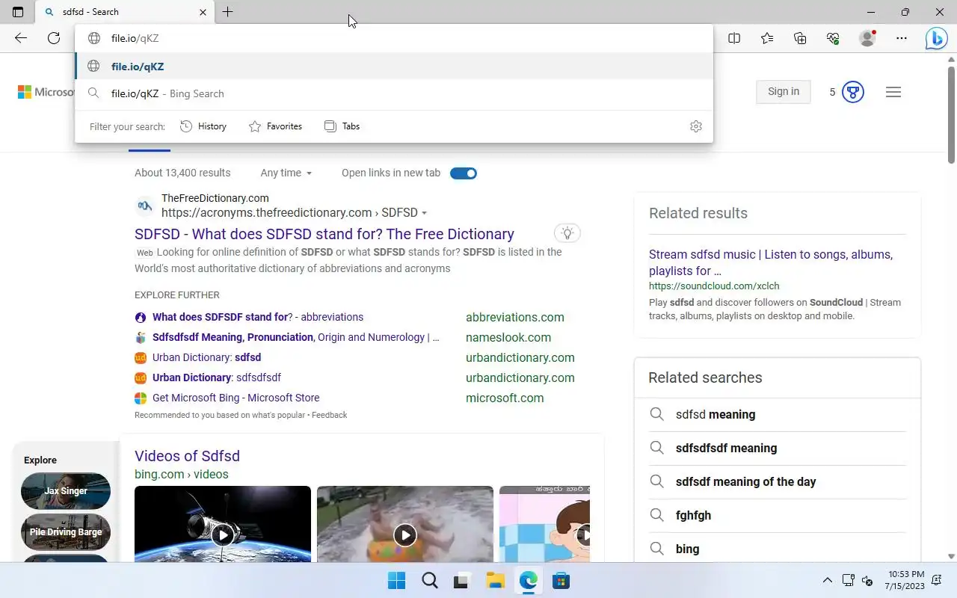Screen dimensions: 957x598
Task: Open Settings and more ellipsis menu
Action: tap(902, 38)
